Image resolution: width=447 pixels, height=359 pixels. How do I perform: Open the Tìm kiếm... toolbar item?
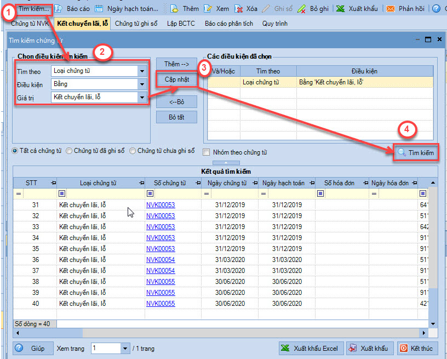(x=33, y=9)
